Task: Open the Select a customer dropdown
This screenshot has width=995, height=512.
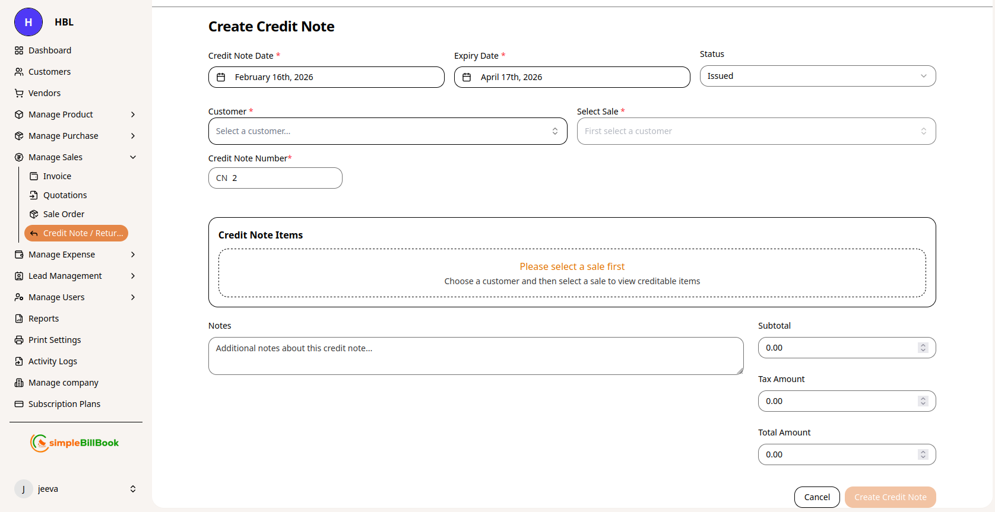Action: click(x=387, y=131)
